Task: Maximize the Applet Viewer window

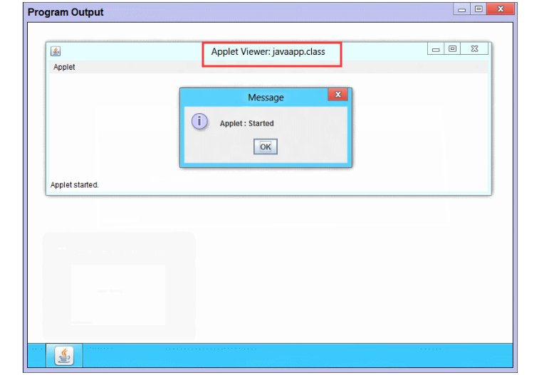Action: [453, 49]
